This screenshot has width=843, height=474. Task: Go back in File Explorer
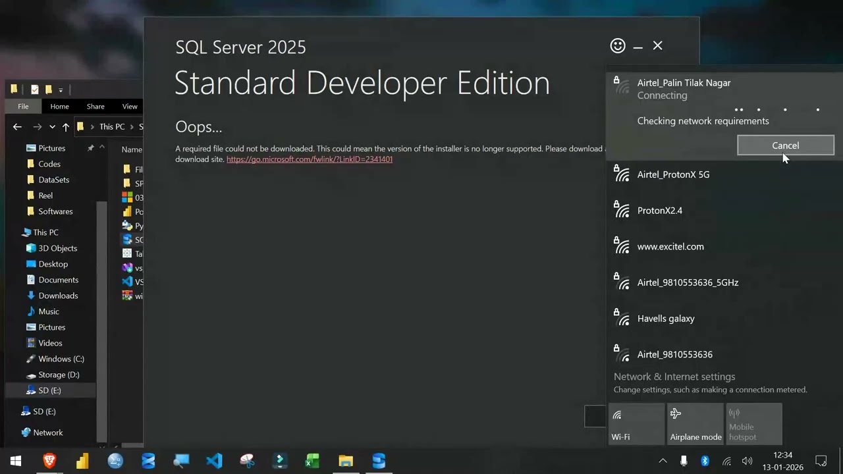pos(17,126)
